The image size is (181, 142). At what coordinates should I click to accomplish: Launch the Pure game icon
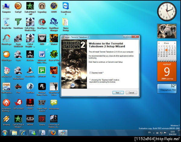pos(18,88)
